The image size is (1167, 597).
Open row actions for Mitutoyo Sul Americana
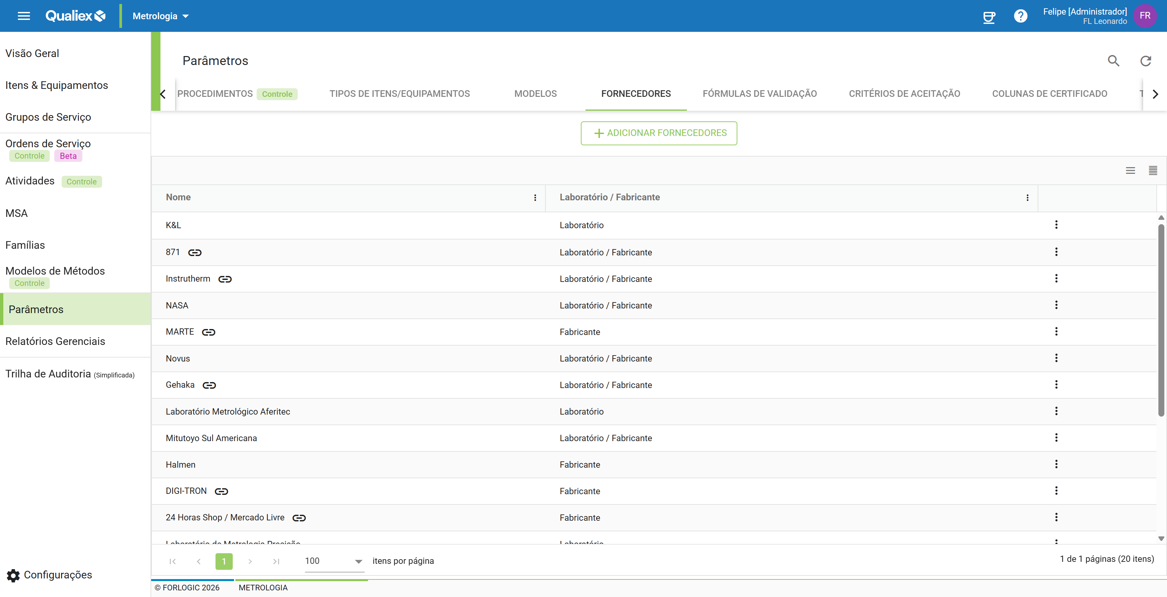[1056, 437]
